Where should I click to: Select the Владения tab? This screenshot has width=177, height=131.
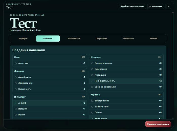pos(48,38)
